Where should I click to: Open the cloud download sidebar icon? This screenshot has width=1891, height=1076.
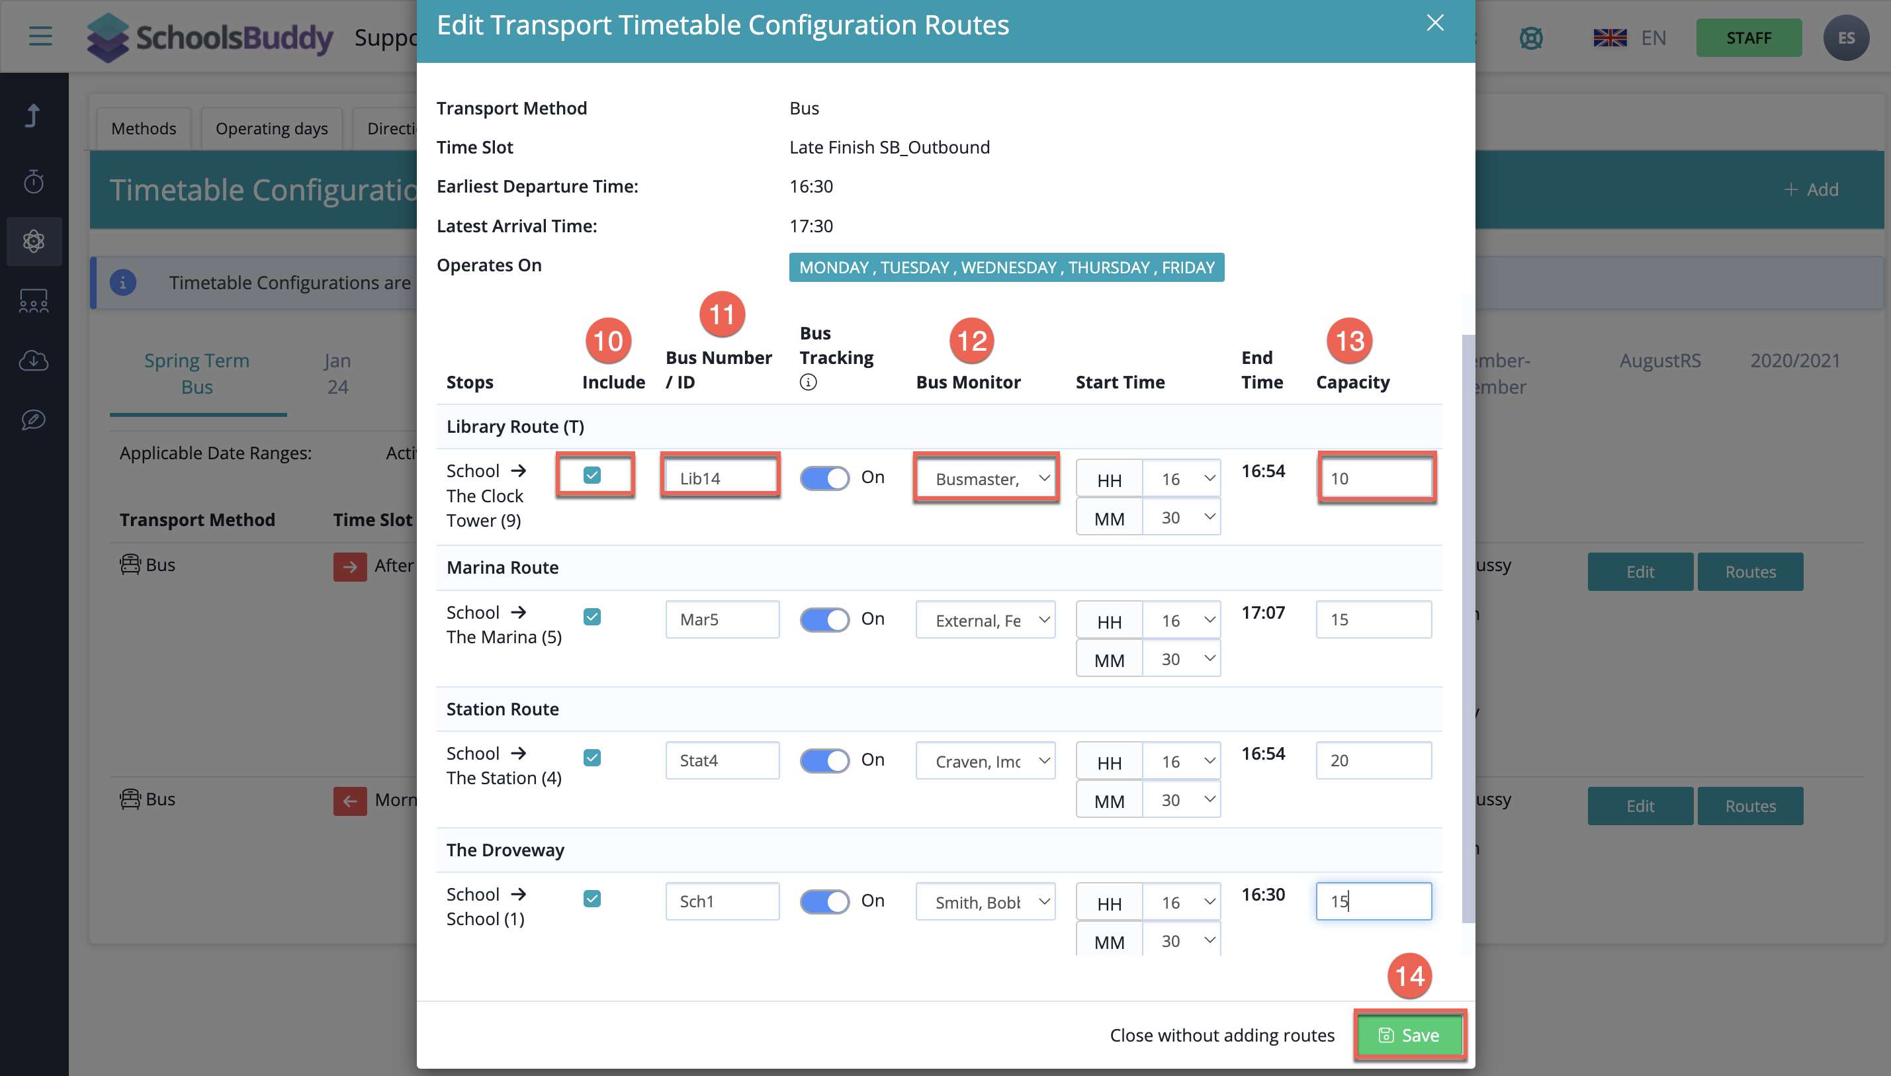(x=33, y=361)
